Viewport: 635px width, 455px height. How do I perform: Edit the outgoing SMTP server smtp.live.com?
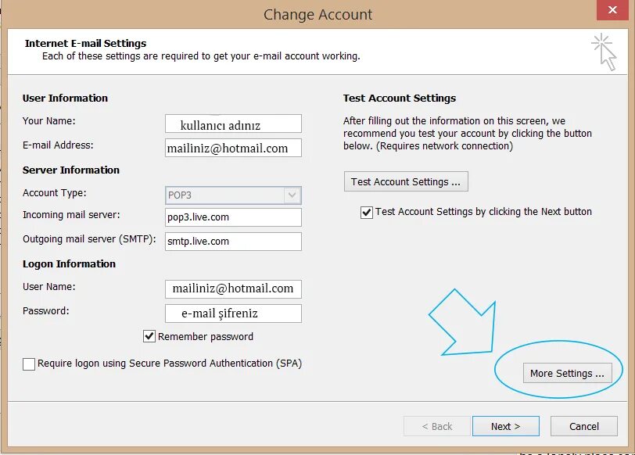pos(231,242)
